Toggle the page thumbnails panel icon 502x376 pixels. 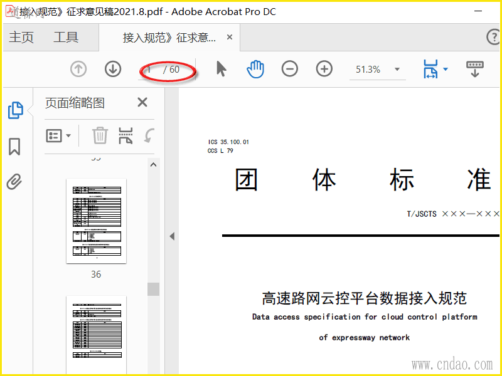tap(15, 110)
